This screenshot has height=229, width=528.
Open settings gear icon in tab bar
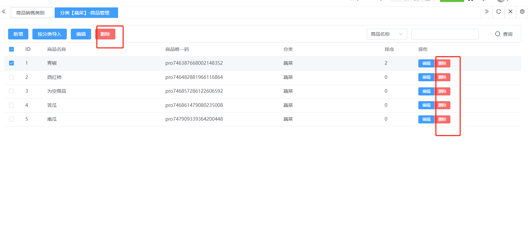(x=522, y=12)
